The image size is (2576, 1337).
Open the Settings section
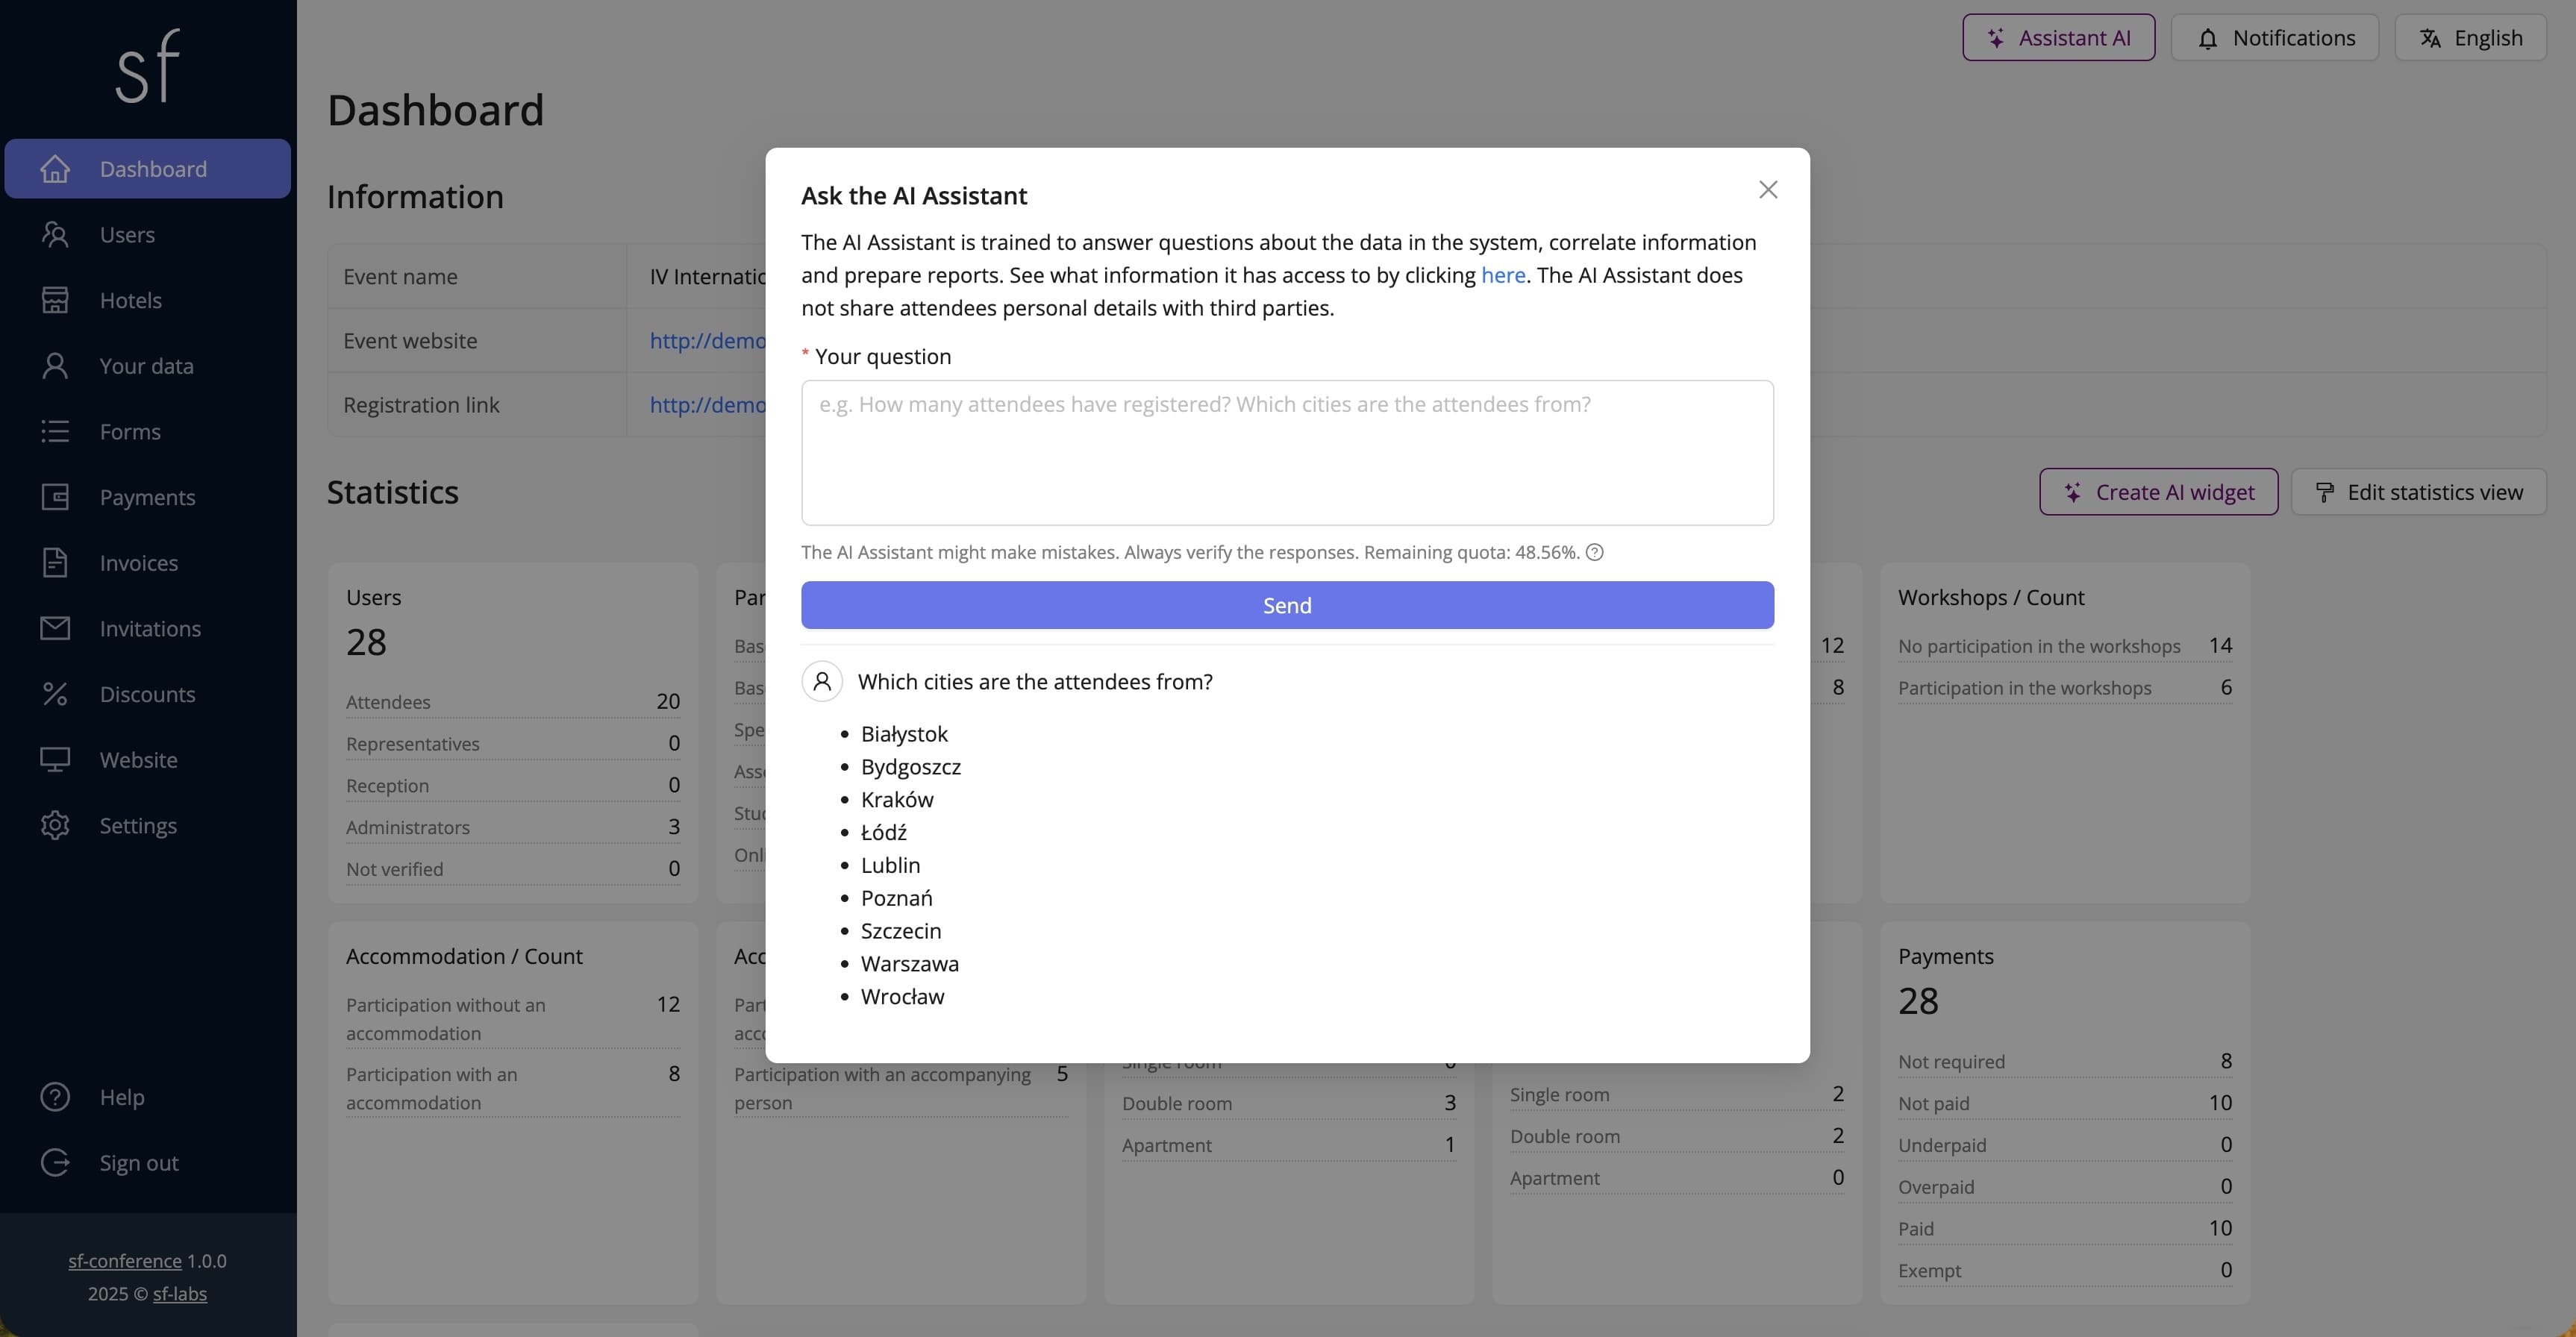[138, 825]
